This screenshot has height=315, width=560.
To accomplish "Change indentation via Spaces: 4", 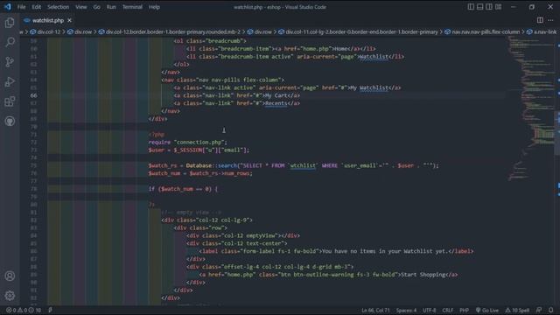I will click(406, 310).
